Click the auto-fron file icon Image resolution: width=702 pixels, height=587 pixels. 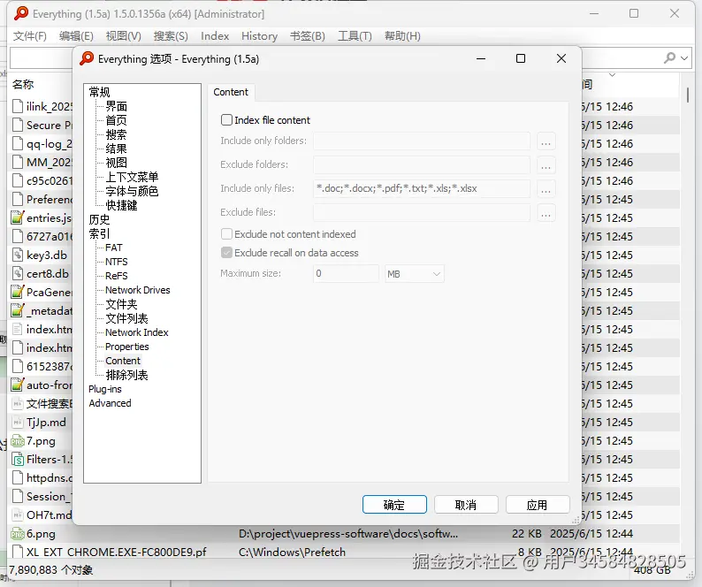(18, 385)
